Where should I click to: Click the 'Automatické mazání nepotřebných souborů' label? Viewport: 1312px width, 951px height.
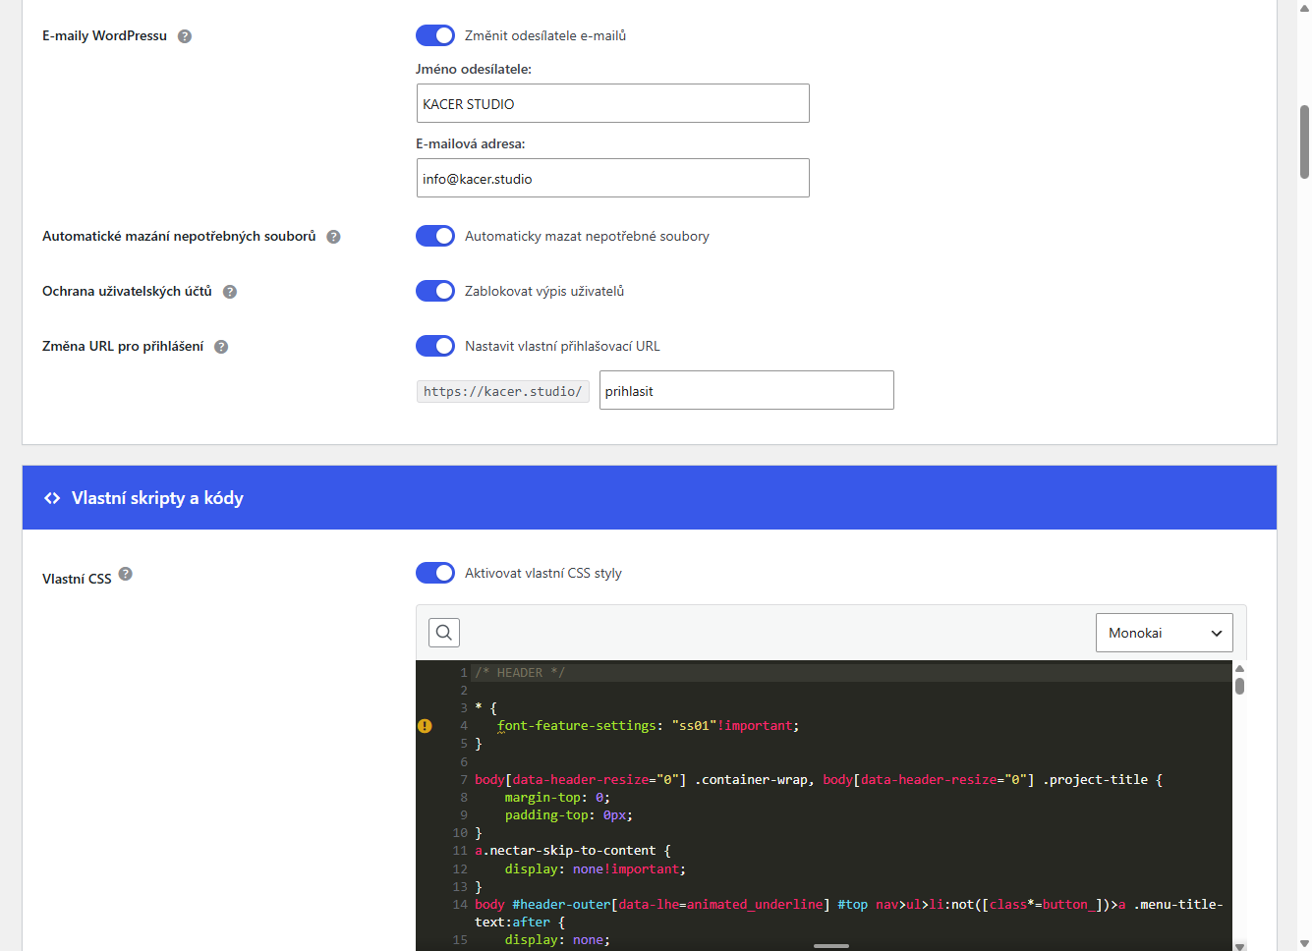(179, 236)
